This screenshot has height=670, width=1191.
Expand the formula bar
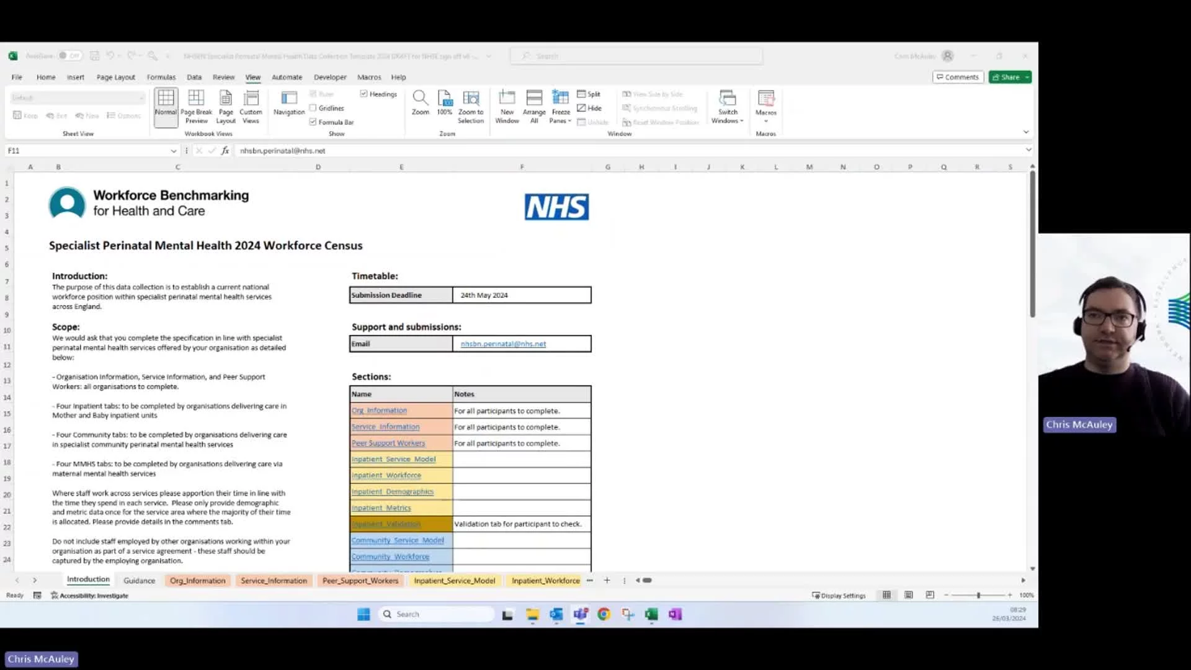click(x=1028, y=150)
